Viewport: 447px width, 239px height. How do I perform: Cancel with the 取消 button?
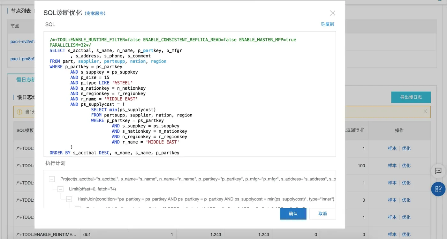click(x=322, y=214)
